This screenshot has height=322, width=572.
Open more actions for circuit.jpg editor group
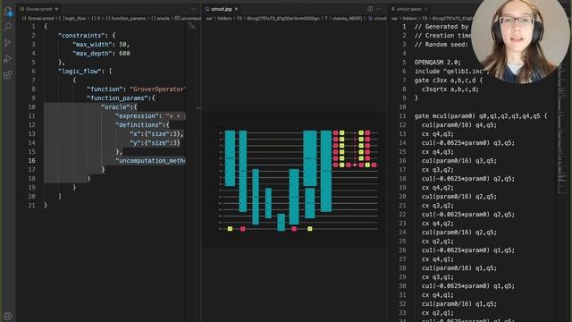379,9
